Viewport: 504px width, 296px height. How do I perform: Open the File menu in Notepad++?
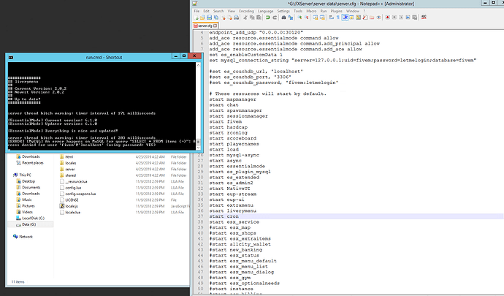[x=196, y=11]
